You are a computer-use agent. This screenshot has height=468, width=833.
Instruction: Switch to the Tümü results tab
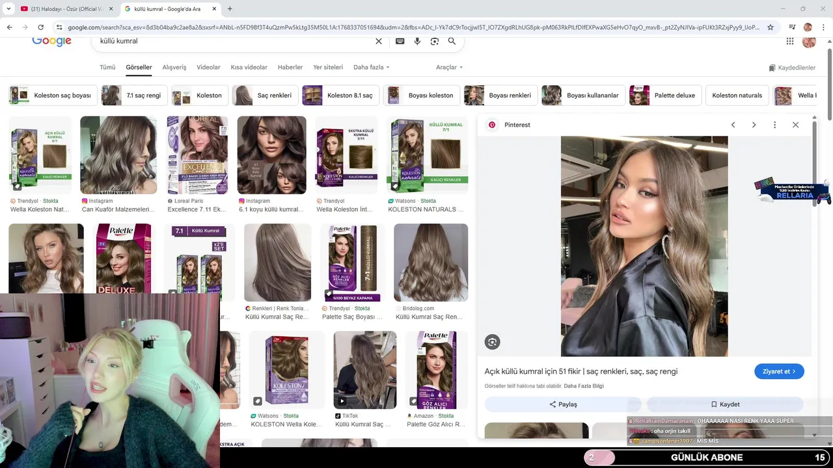(x=107, y=68)
